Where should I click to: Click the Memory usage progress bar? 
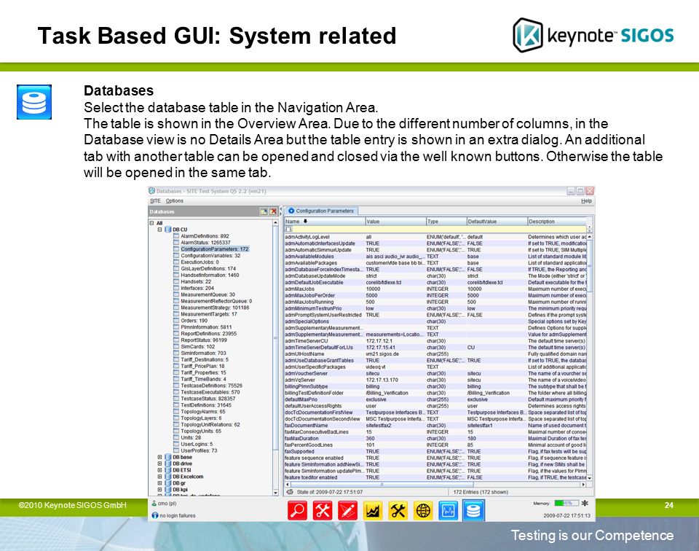coord(566,504)
